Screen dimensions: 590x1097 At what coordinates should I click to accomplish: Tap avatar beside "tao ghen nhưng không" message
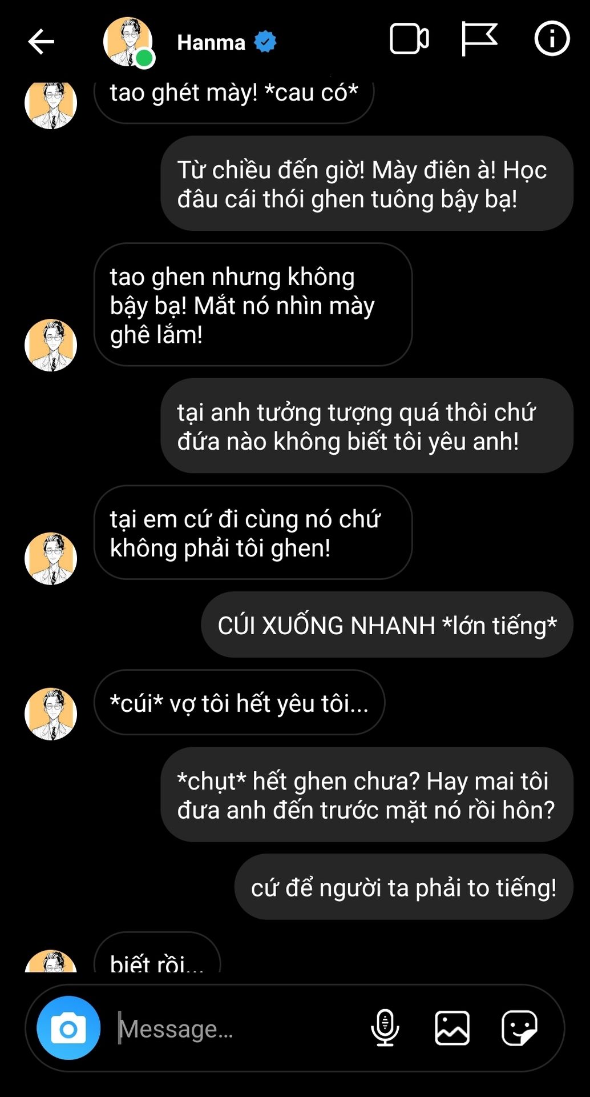point(51,345)
